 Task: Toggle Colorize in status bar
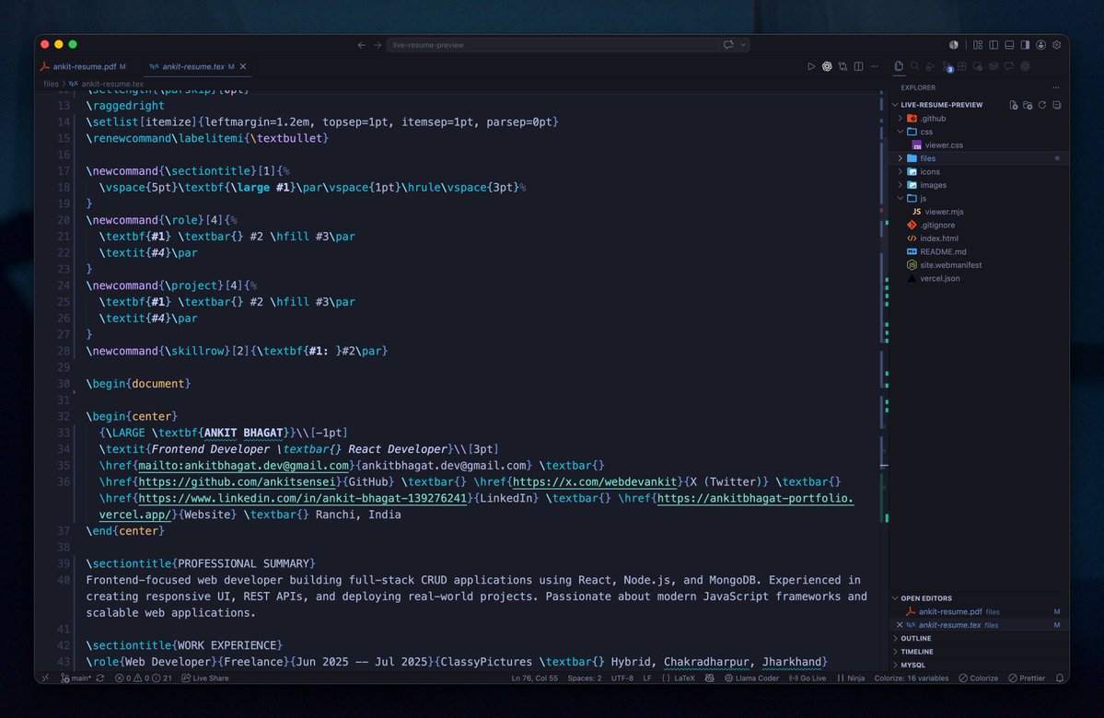(978, 677)
